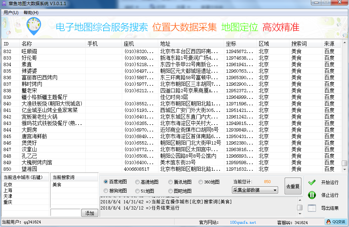Select the 腾讯地图 radio button
The height and width of the screenshot is (227, 349).
coord(171,182)
